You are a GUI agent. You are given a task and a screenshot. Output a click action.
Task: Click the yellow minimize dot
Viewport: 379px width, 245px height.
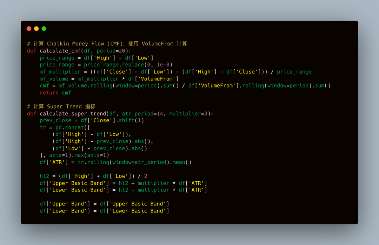click(36, 29)
